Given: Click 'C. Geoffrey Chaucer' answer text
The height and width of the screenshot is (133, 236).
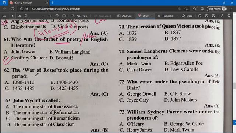Looking at the screenshot, I should point(25,58).
